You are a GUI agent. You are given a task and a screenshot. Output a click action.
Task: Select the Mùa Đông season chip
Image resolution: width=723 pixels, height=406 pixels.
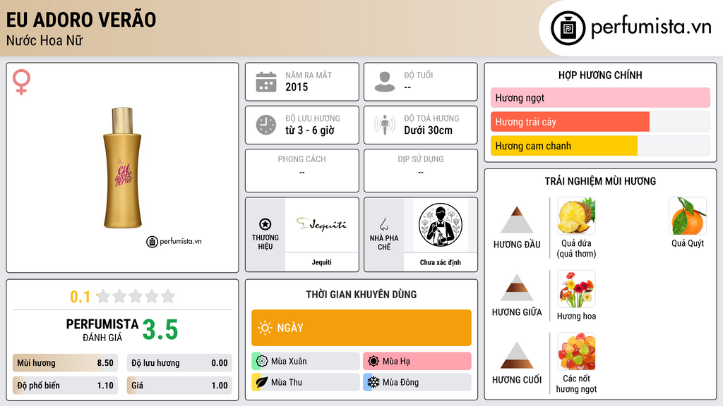(x=417, y=382)
